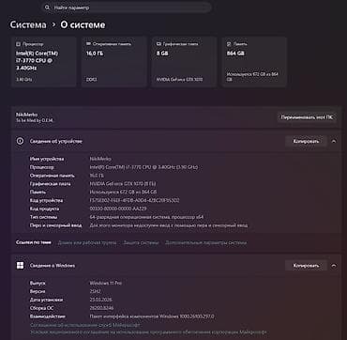This screenshot has height=340, width=347.
Task: Select product code 00330-80000-00000-AA229
Action: (x=118, y=209)
